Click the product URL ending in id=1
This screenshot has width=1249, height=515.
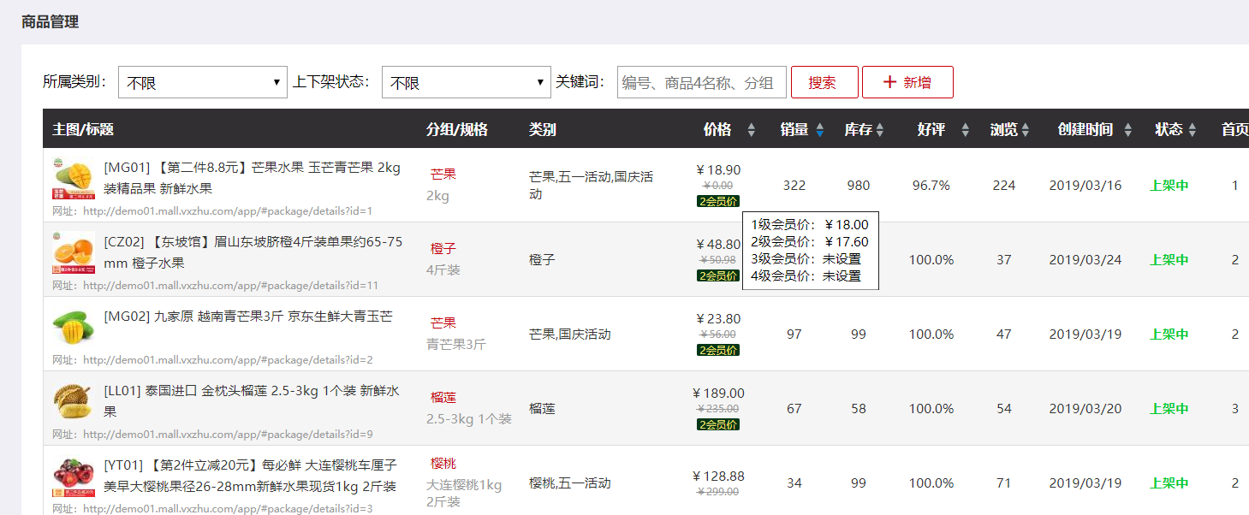click(228, 211)
